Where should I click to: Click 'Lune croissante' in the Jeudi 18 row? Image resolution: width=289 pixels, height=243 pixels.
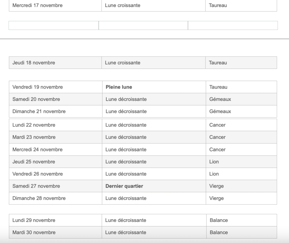[x=122, y=63]
